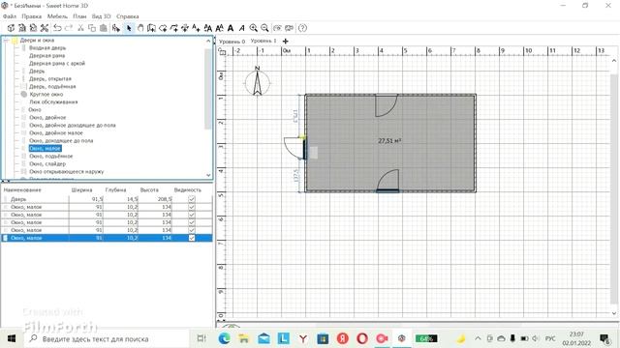Create a photo with the camera icon

278,28
